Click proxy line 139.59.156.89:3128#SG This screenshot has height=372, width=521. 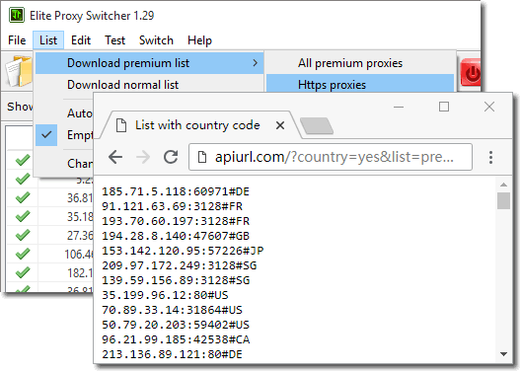click(x=176, y=280)
